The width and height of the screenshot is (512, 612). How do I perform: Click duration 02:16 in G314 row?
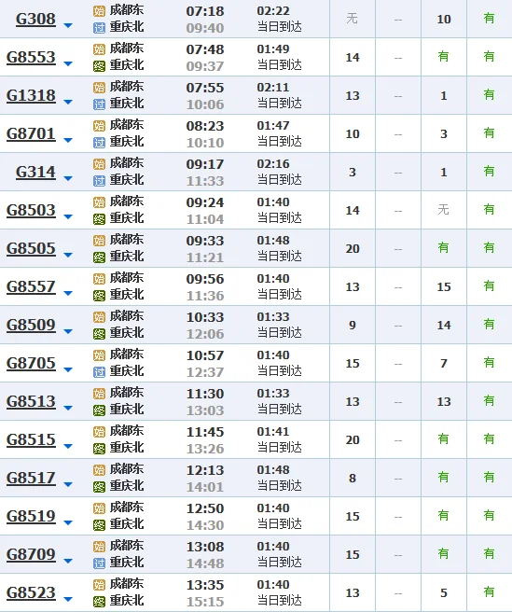click(x=273, y=163)
